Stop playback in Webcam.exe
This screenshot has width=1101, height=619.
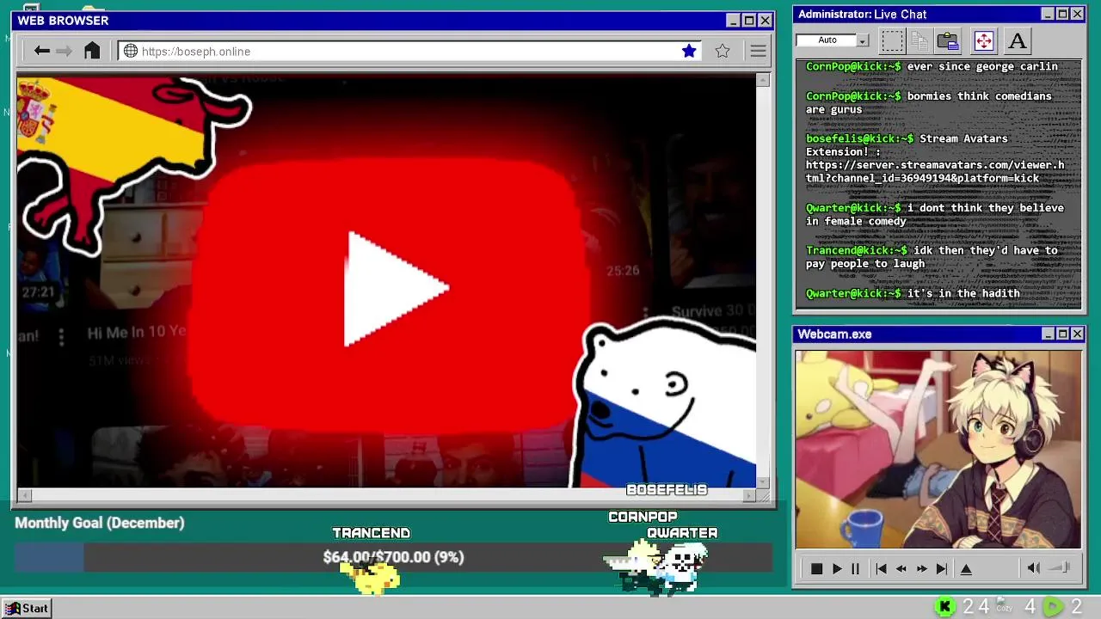coord(816,569)
